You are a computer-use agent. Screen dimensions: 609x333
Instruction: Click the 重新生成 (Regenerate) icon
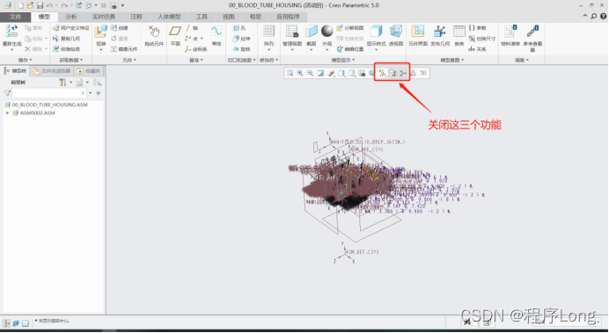(11, 31)
